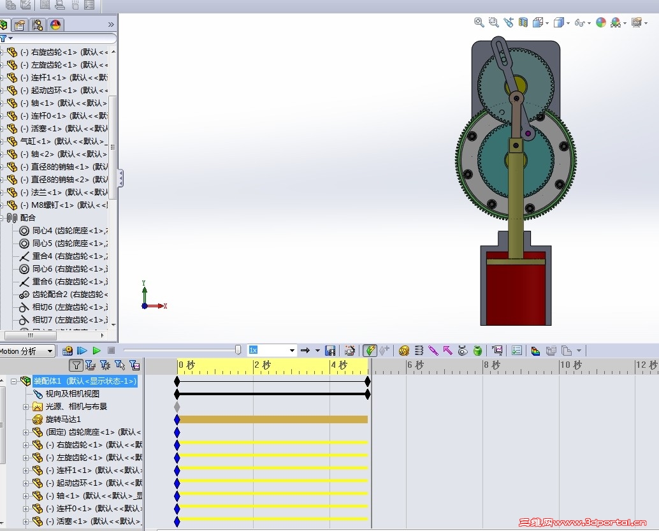This screenshot has height=531, width=659.
Task: Restore the Previous View
Action: [x=508, y=22]
